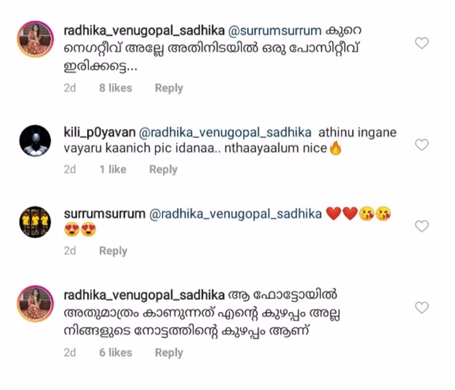Reply to kili_p0yavan's comment

click(163, 170)
